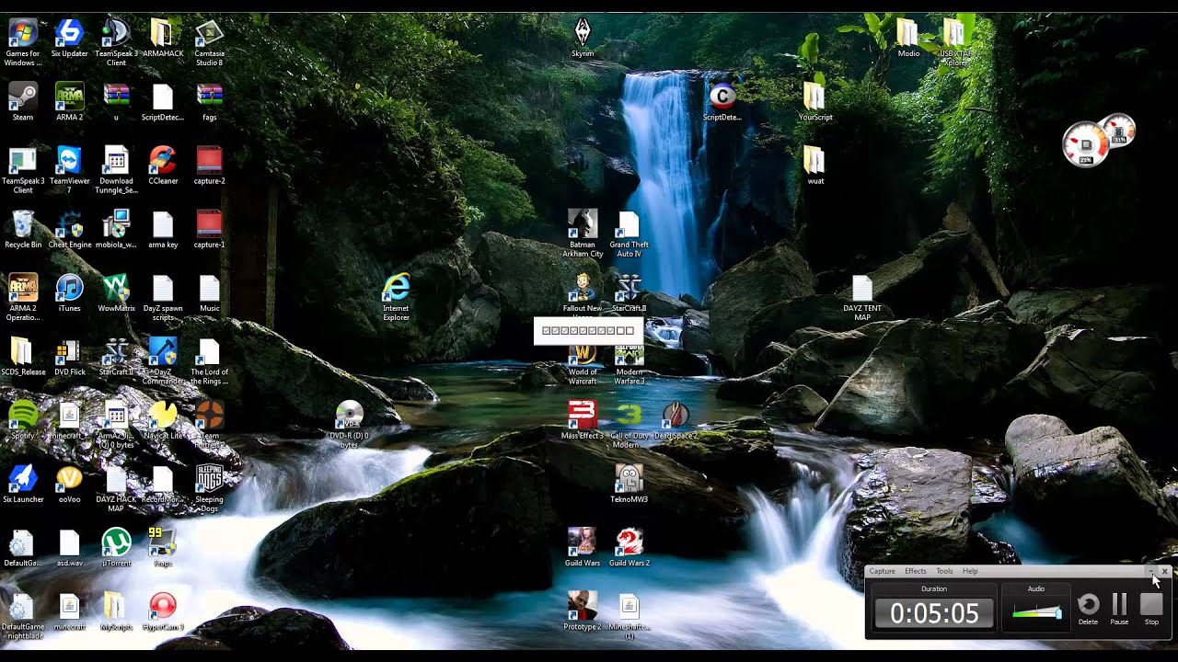Open the Capture menu in recorder

click(882, 571)
